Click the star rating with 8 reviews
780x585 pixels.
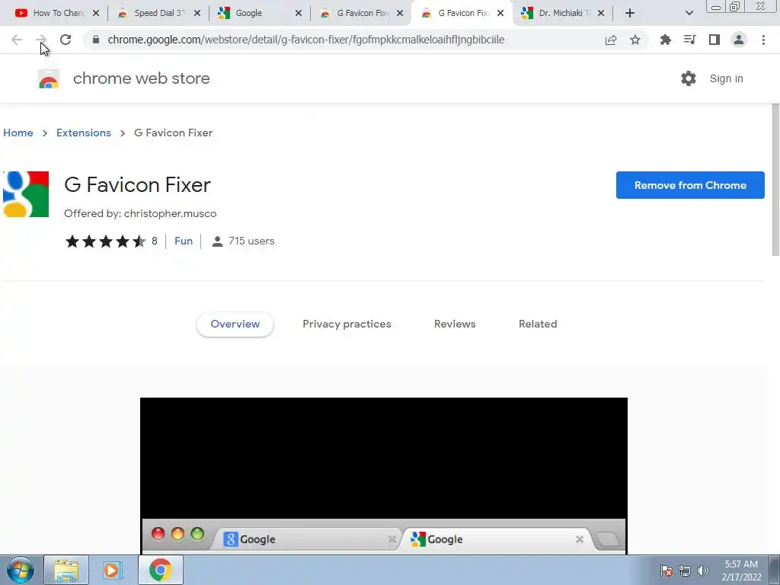click(x=111, y=241)
